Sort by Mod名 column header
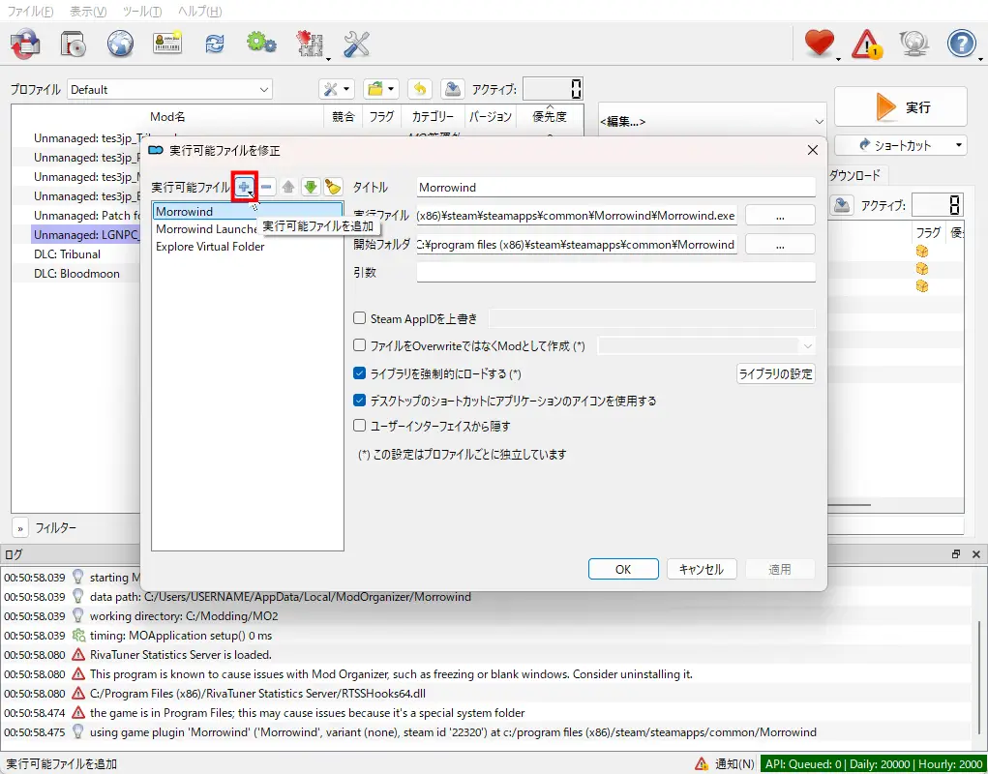The image size is (988, 774). pyautogui.click(x=167, y=116)
